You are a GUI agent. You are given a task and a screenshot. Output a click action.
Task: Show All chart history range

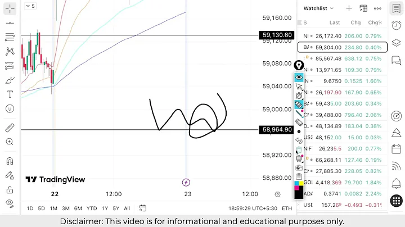[127, 208]
